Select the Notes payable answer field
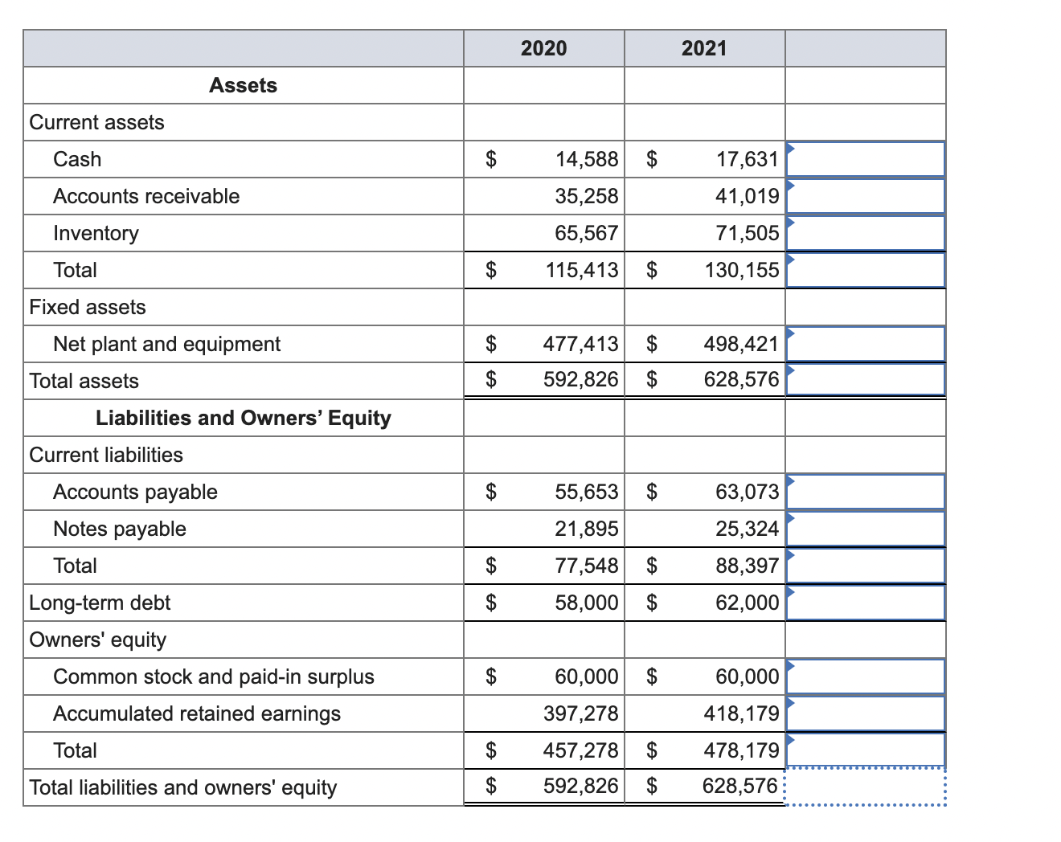This screenshot has height=842, width=1061. 866,529
